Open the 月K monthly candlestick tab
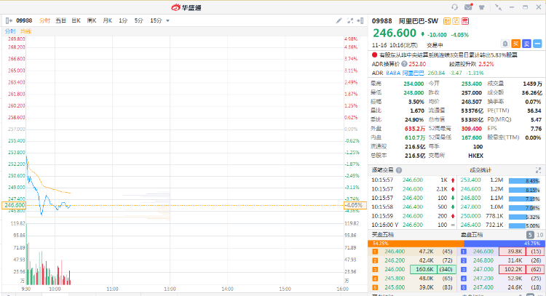This screenshot has width=546, height=296. (108, 21)
